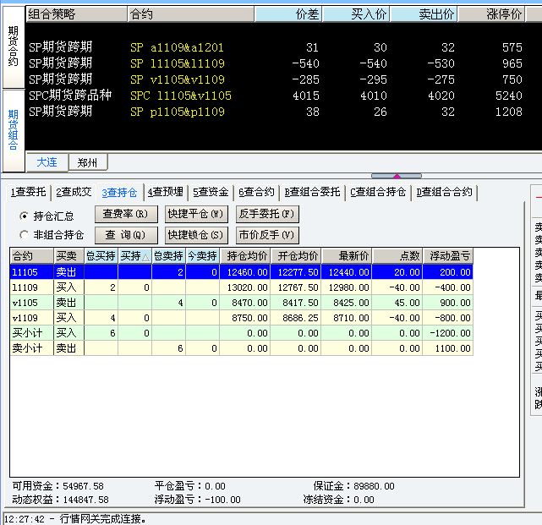Click the 买入价 column header
Image resolution: width=542 pixels, height=525 pixels.
356,14
